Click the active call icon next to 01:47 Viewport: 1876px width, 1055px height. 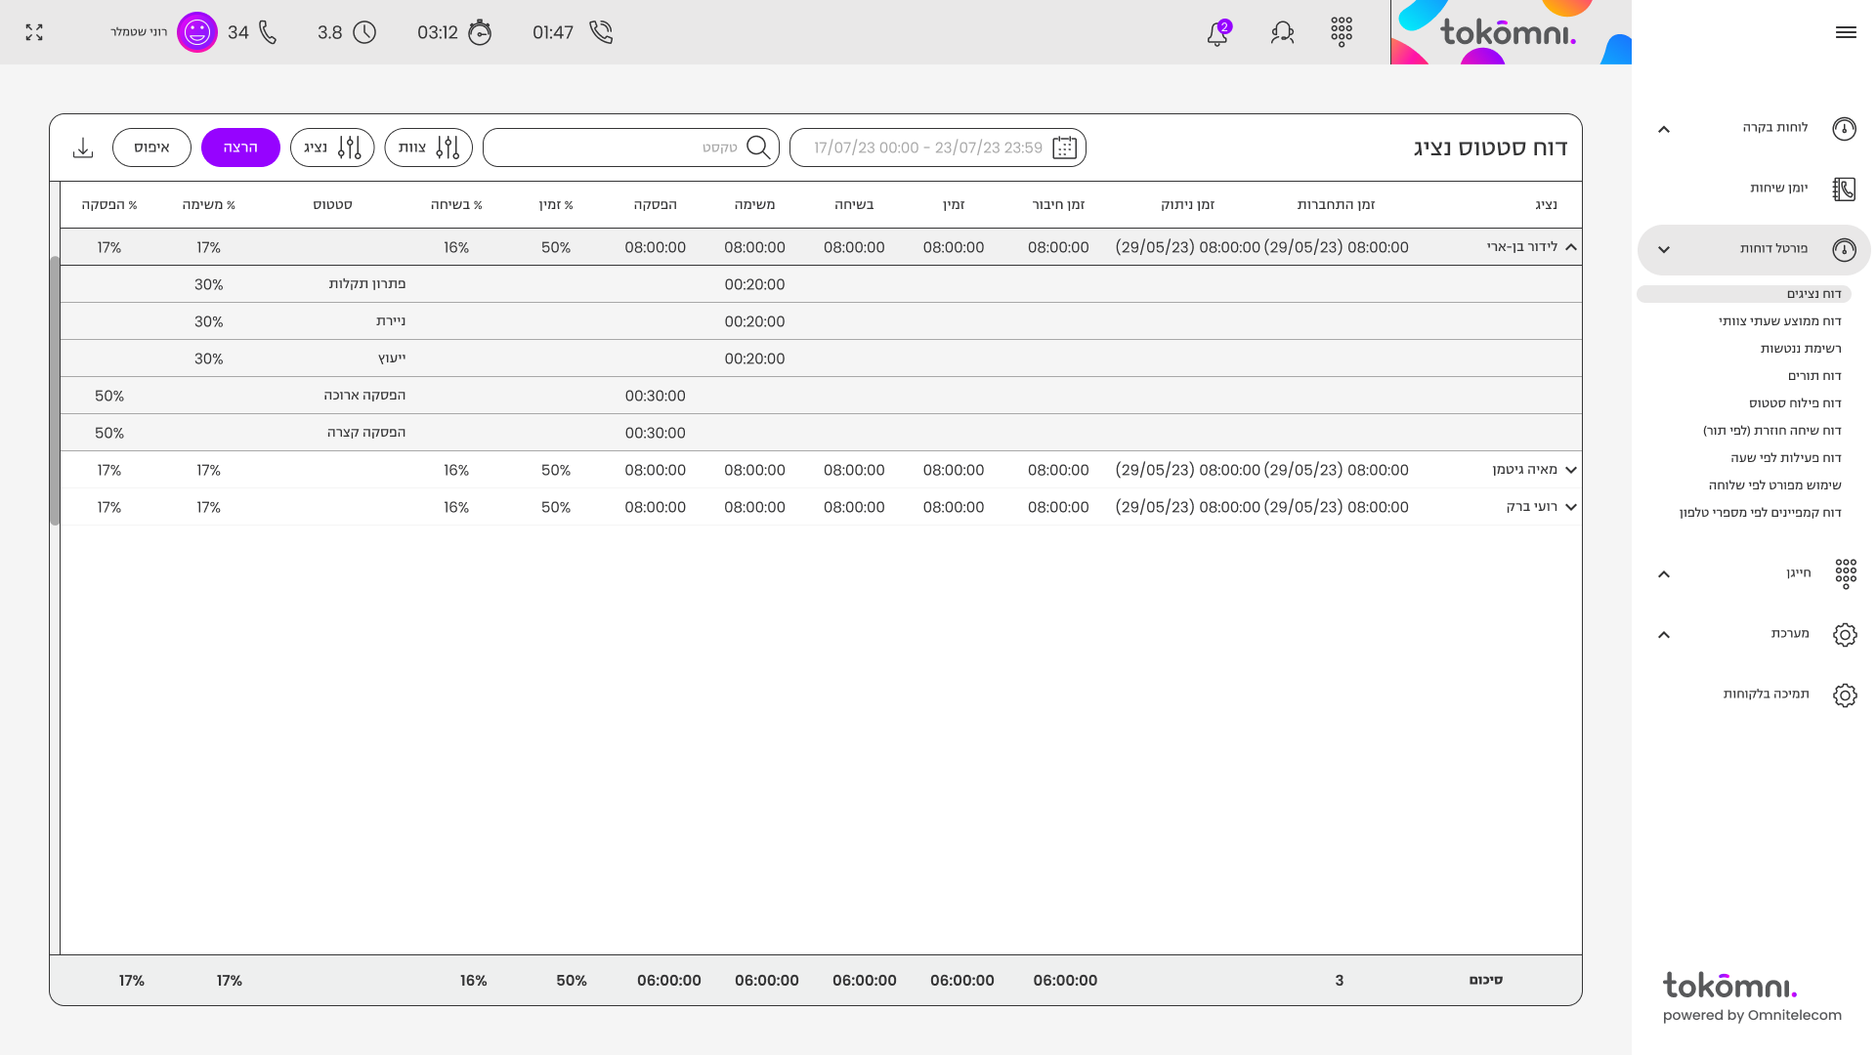601,32
